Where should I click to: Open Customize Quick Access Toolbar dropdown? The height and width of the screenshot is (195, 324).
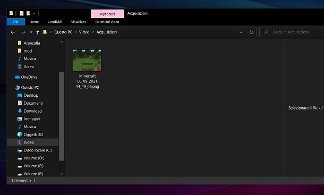pos(34,14)
